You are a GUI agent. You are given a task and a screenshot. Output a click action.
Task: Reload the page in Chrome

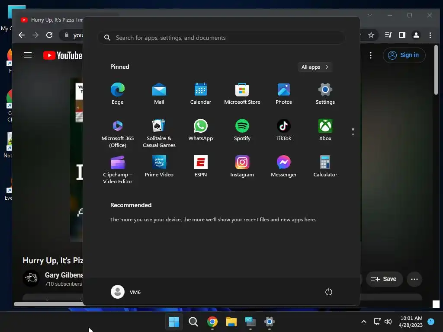point(49,35)
